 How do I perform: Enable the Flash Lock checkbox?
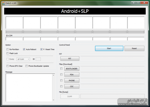click(7, 53)
